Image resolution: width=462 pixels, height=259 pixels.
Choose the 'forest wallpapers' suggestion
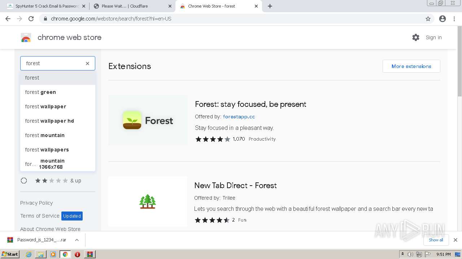click(x=58, y=150)
